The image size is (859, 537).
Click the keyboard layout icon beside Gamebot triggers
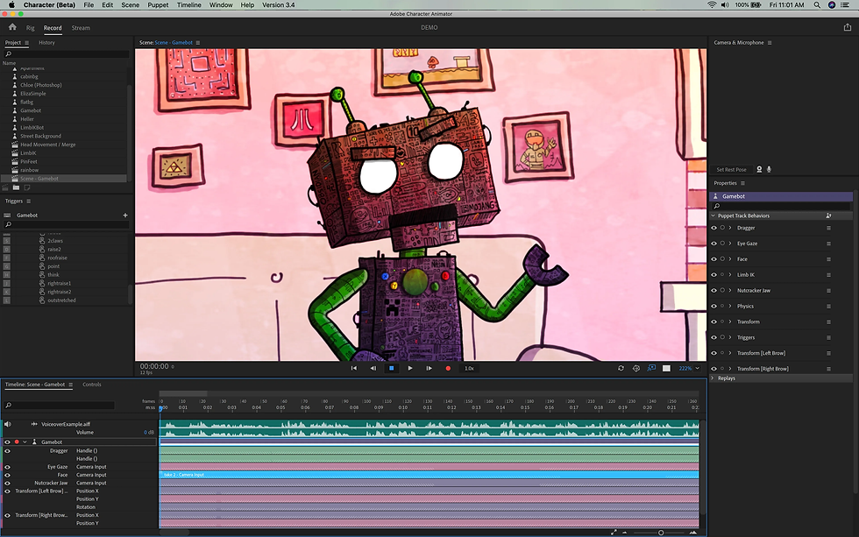(7, 216)
